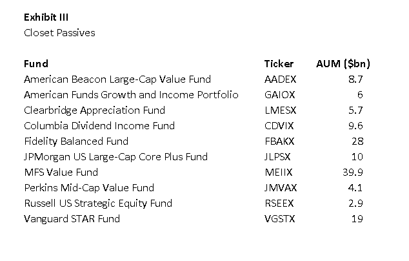Select Perkins Mid-Cap Value Fund name
This screenshot has width=409, height=261.
(88, 188)
